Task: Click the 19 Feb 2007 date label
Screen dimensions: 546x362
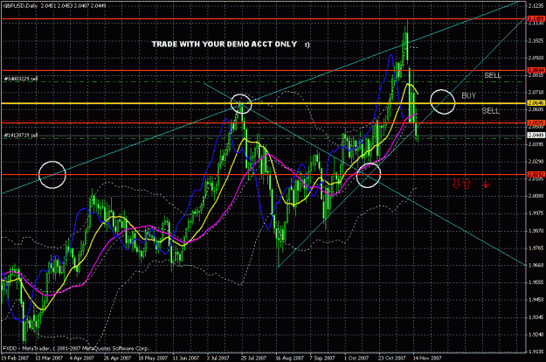Action: pyautogui.click(x=15, y=358)
